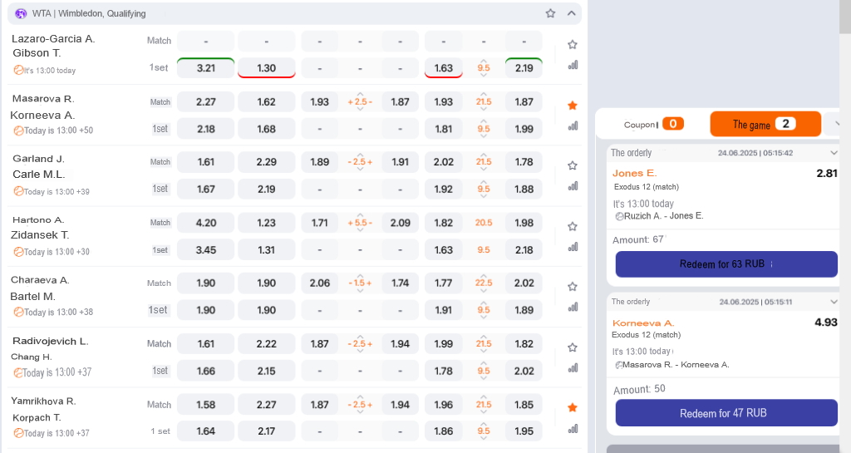Screen dimensions: 851x453
Task: Raise the Lazaro-Garcia 1set total 9.5 arrow
Action: [484, 61]
